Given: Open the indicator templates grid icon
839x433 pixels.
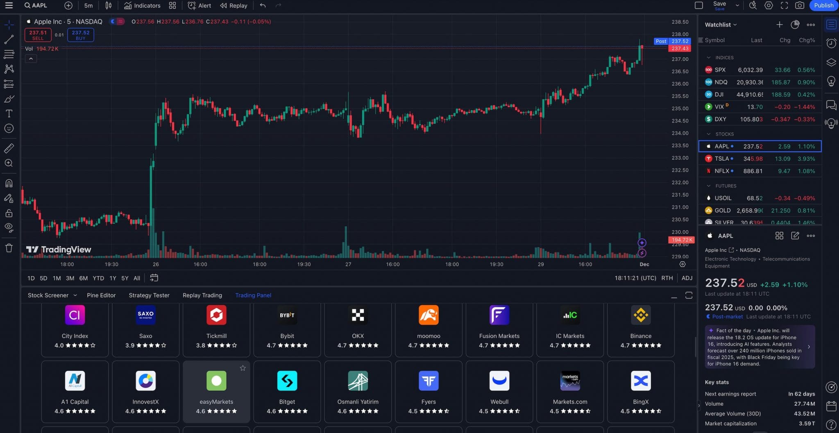Looking at the screenshot, I should [172, 5].
